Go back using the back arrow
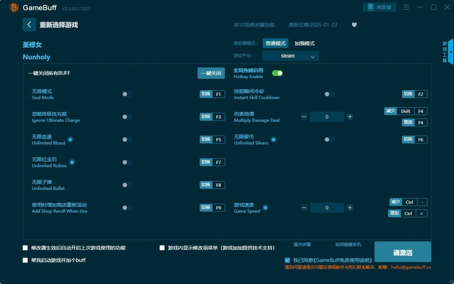This screenshot has width=454, height=284. (29, 24)
